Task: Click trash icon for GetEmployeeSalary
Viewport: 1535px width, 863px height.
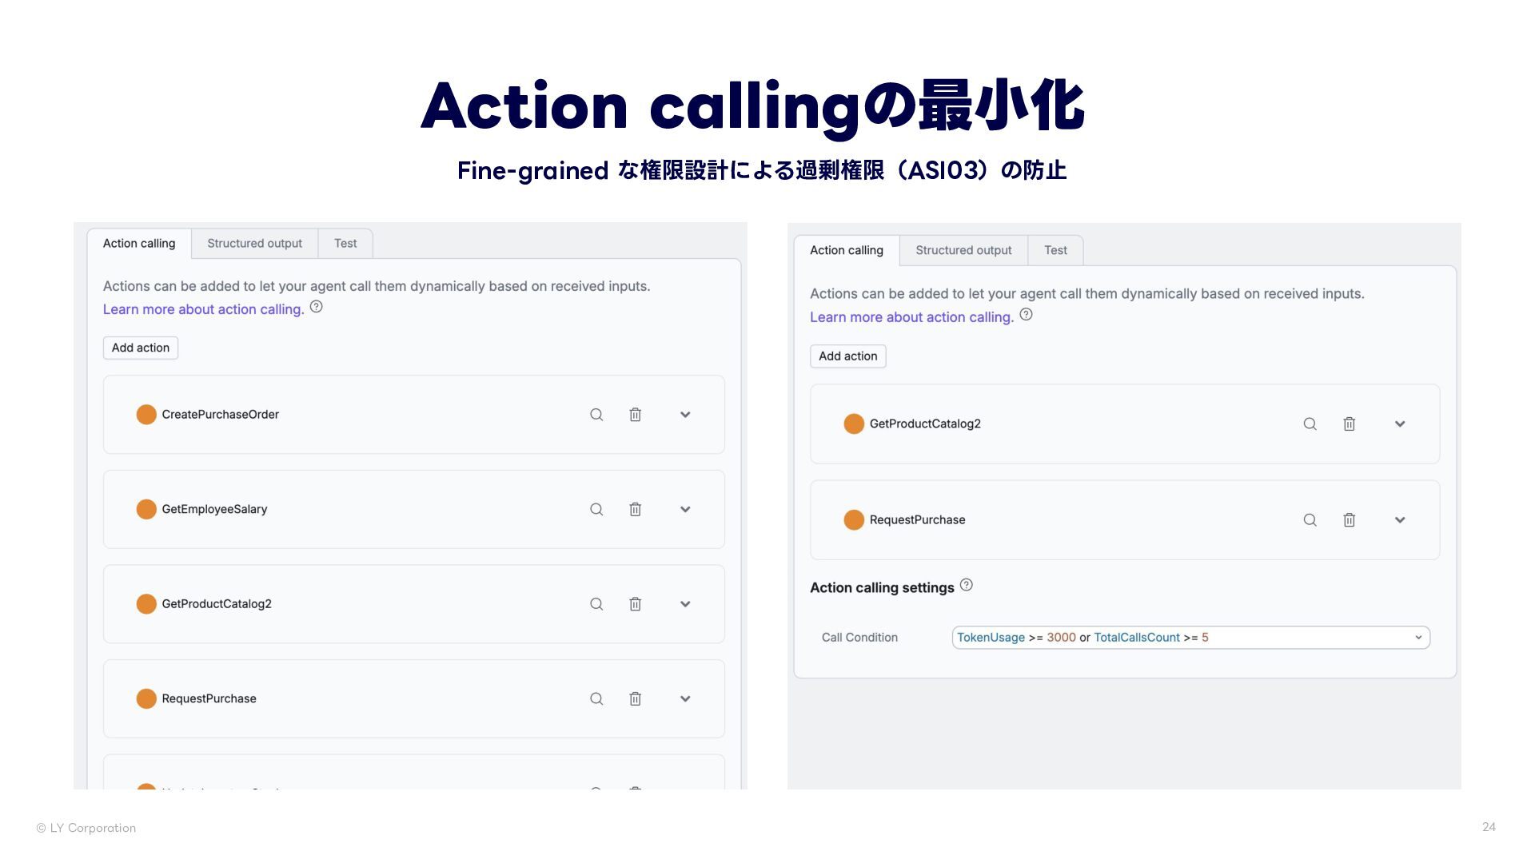Action: click(x=635, y=509)
